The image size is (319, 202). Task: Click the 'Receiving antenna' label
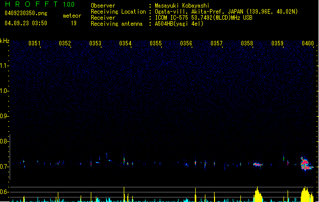pyautogui.click(x=117, y=24)
